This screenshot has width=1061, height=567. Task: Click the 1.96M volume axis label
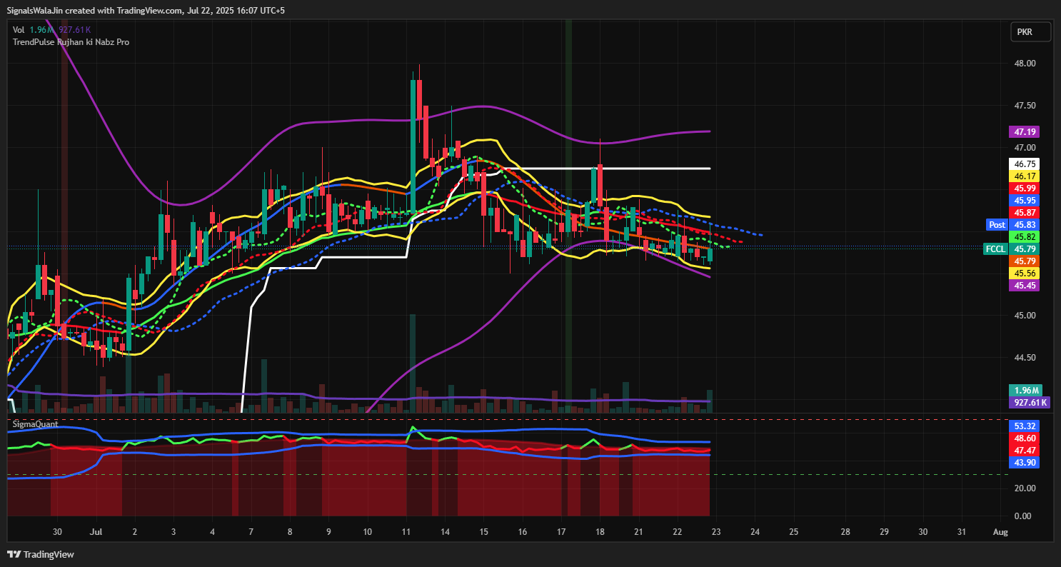pyautogui.click(x=1025, y=390)
